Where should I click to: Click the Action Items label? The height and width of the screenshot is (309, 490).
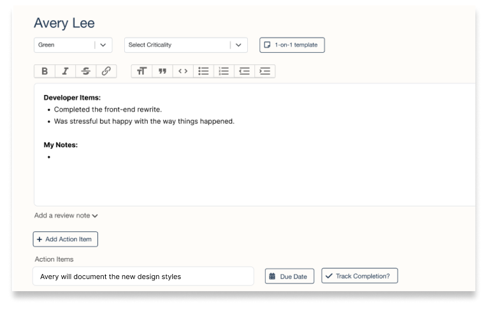point(54,259)
